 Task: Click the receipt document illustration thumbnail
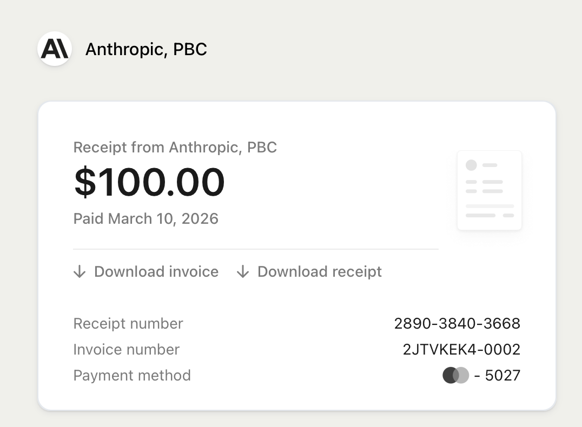(490, 190)
